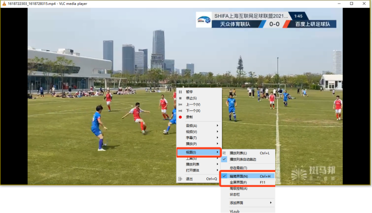Click the playlist icon beside 播放列表(L)
372x213 pixels.
pyautogui.click(x=224, y=153)
